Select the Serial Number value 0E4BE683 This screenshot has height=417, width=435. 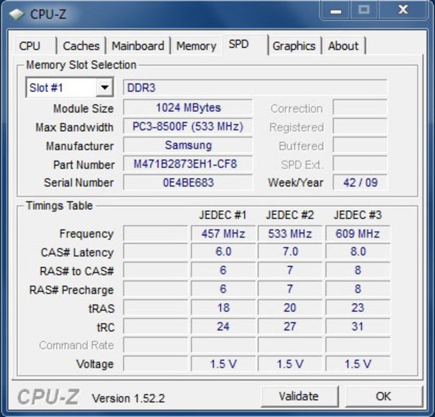[188, 183]
